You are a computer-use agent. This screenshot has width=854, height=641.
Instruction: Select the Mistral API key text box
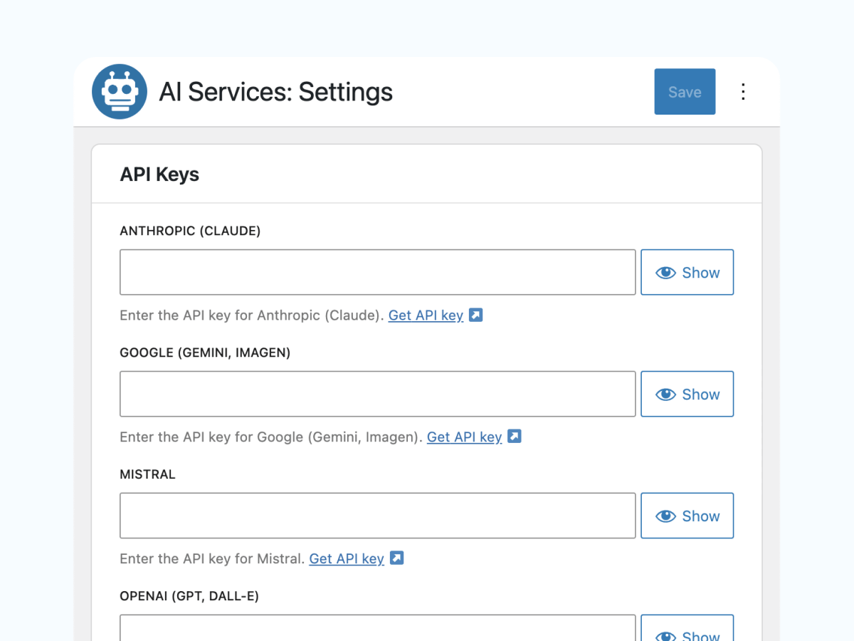click(377, 516)
